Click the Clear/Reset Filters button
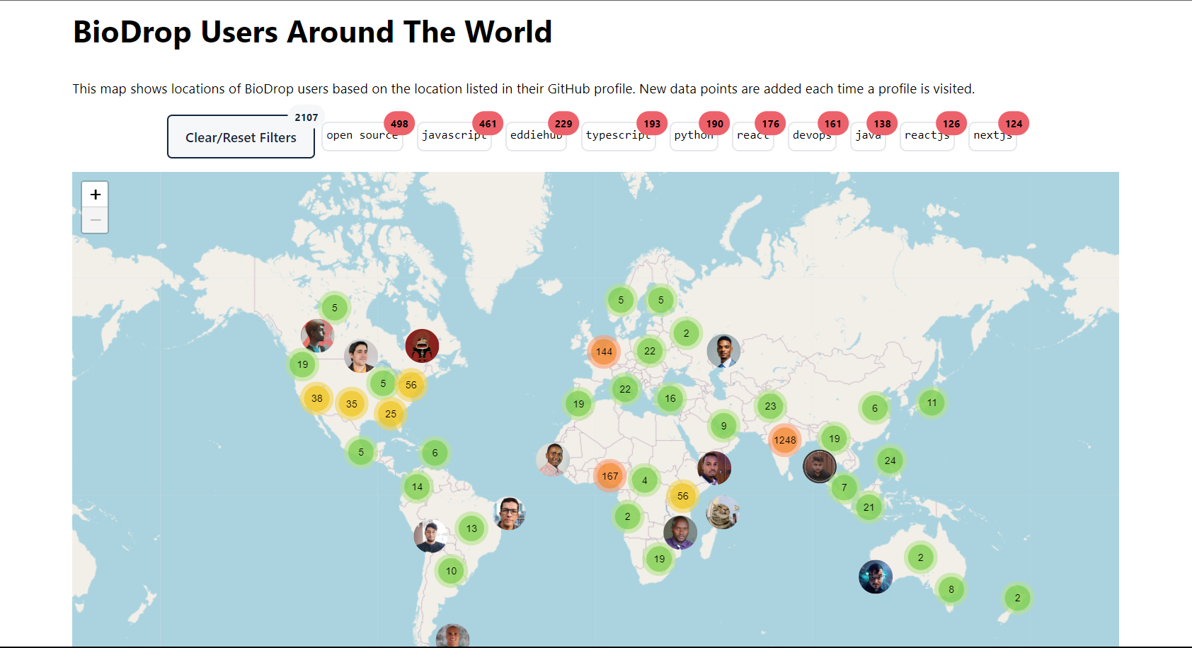The height and width of the screenshot is (648, 1192). click(241, 137)
